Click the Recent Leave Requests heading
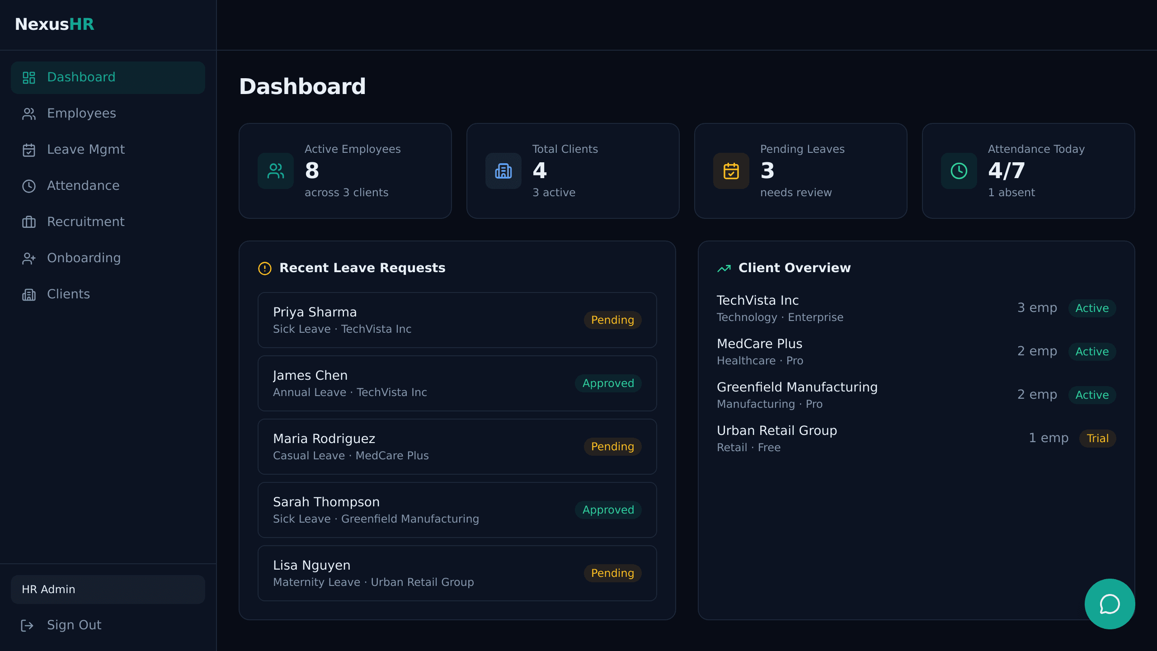The height and width of the screenshot is (651, 1157). pos(362,268)
